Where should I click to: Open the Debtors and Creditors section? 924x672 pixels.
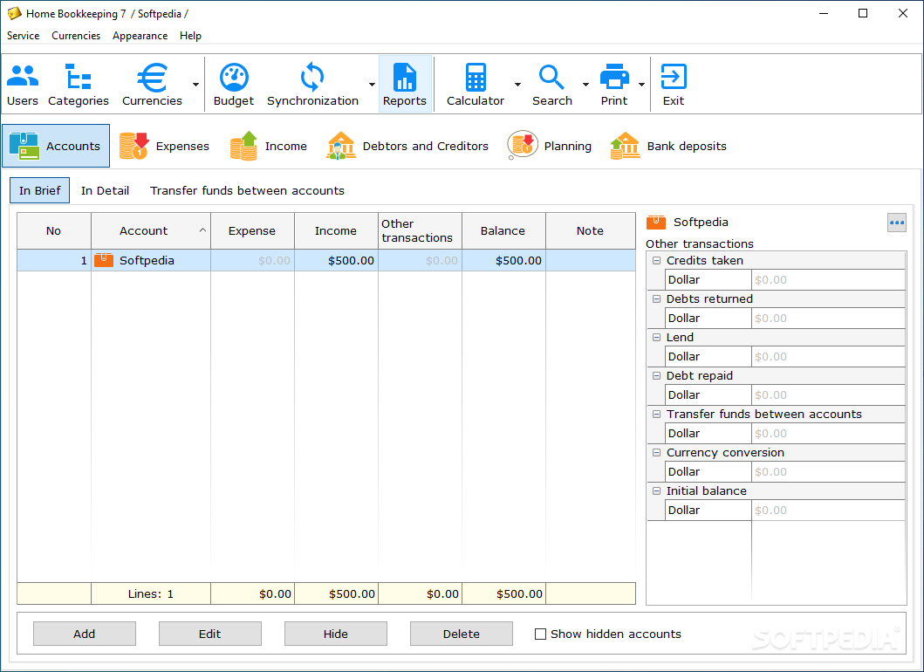pos(407,146)
